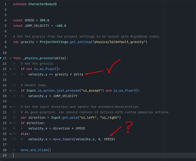Image resolution: width=196 pixels, height=161 pixels.
Task: Collapse the _physics_process function fold arrow on line 11
Action: click(10, 58)
